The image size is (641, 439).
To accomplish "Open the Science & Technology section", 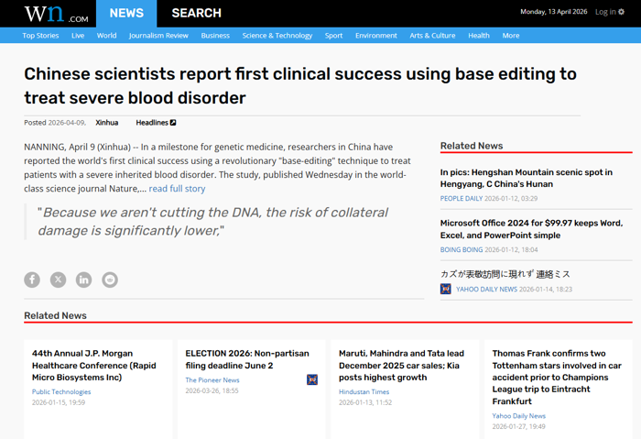I will point(277,36).
